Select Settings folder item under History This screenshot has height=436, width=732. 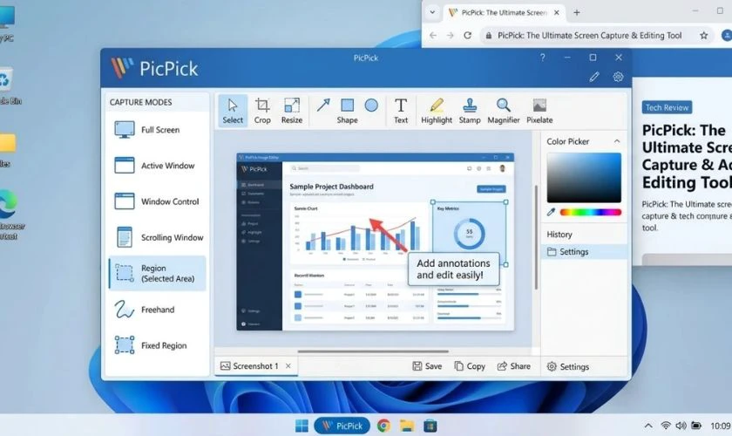[x=584, y=252]
